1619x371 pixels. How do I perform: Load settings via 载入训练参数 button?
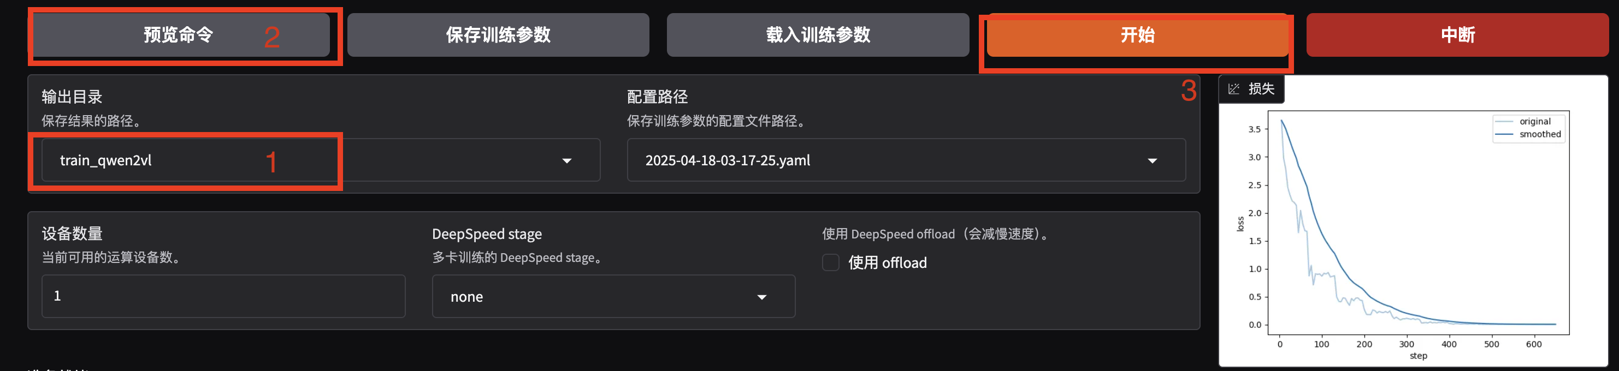(818, 35)
